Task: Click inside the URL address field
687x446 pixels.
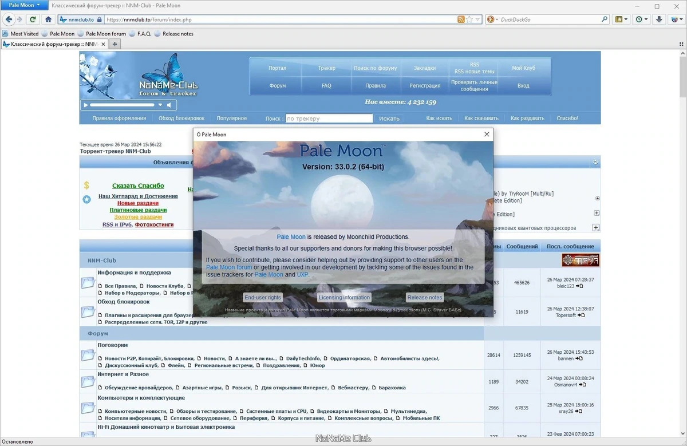Action: click(x=281, y=19)
